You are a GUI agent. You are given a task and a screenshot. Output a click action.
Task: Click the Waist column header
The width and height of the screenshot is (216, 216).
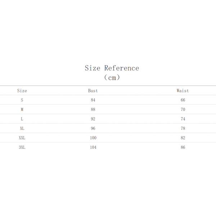pyautogui.click(x=183, y=91)
